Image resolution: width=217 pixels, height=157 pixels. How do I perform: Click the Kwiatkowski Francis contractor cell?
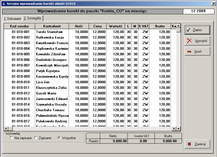[x=52, y=43]
